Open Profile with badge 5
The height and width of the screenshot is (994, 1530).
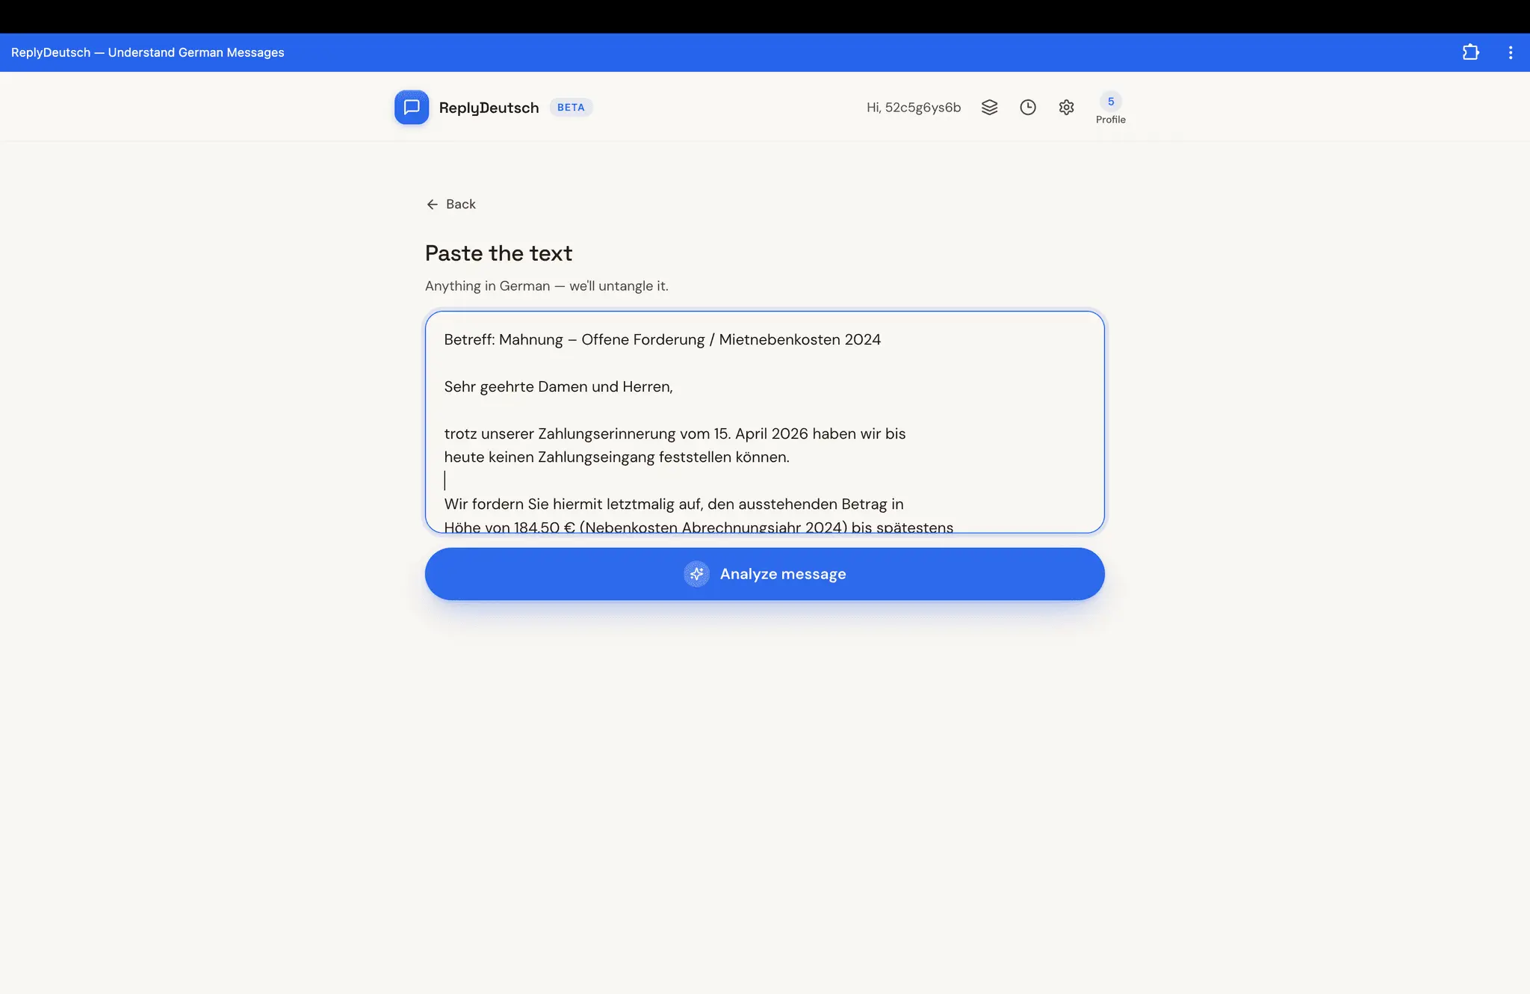click(1110, 108)
